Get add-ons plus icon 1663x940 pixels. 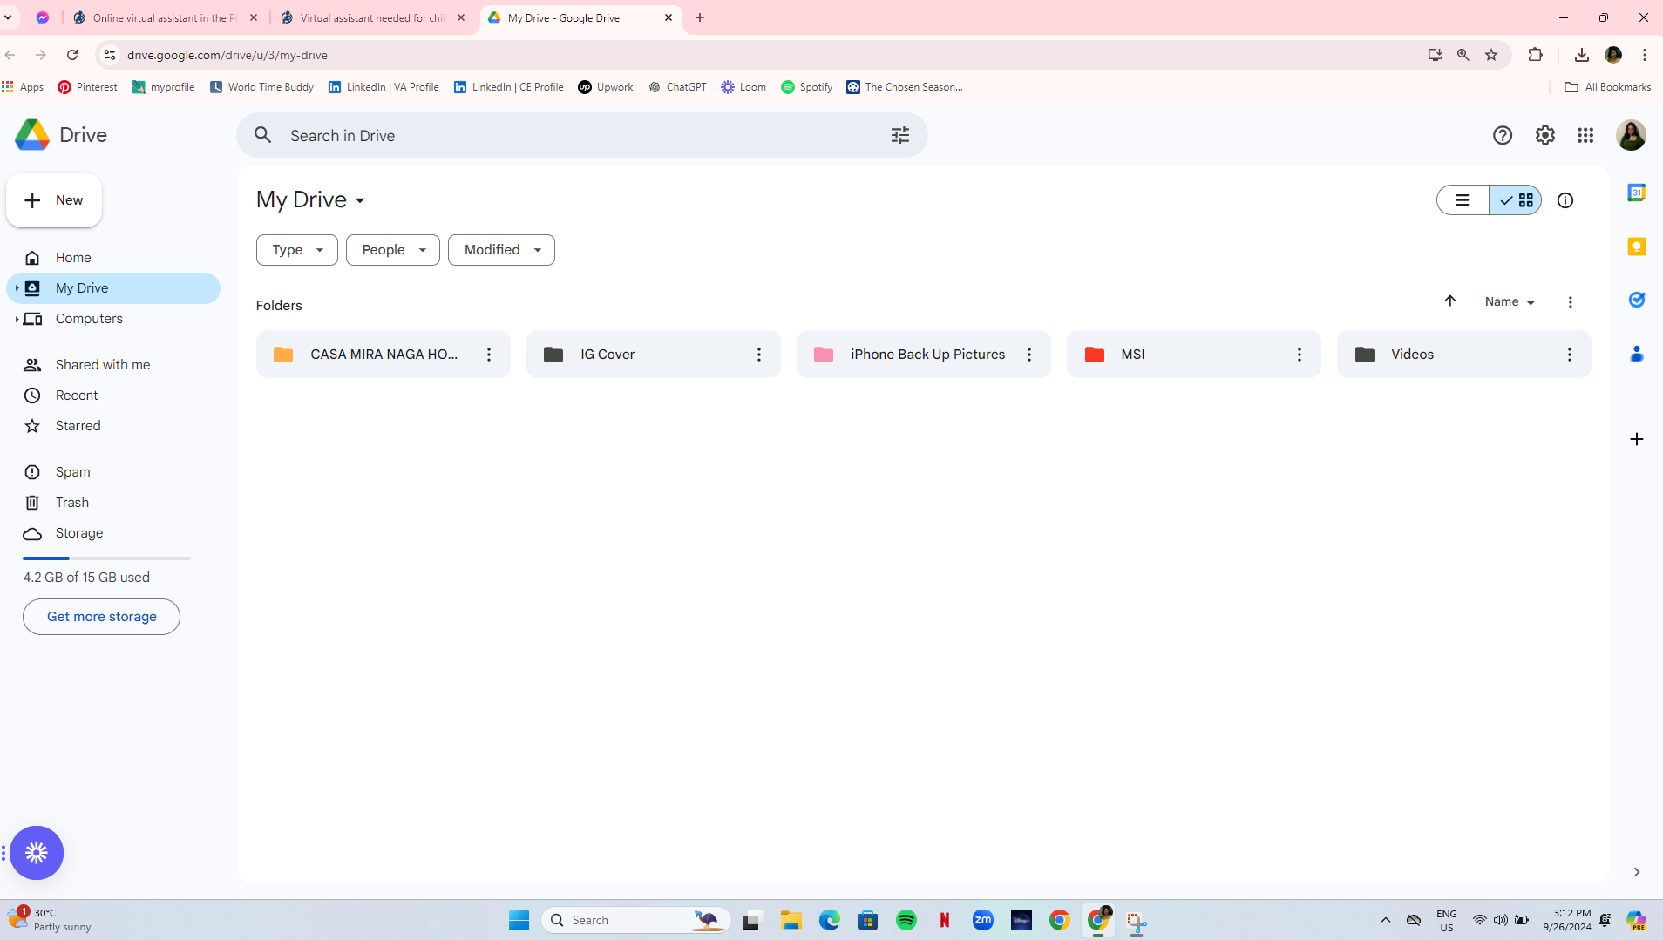pyautogui.click(x=1636, y=439)
